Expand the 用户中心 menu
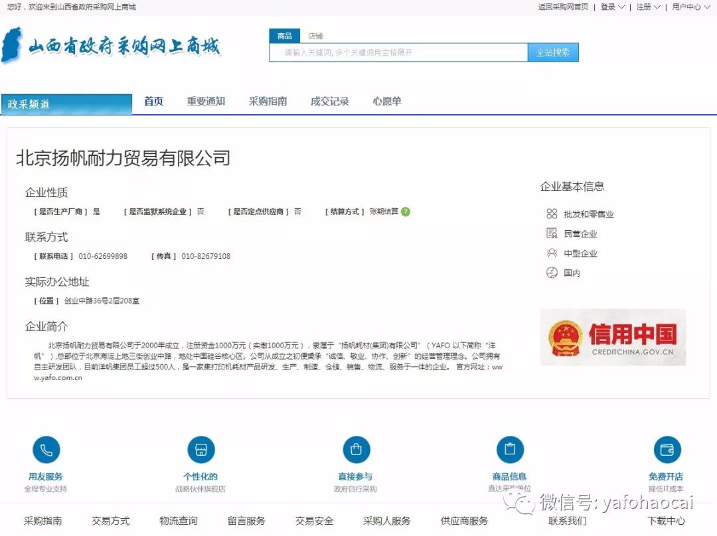Screen dimensions: 717x536 pyautogui.click(x=690, y=7)
